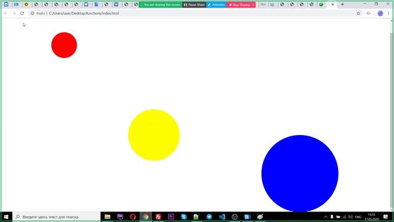Click the blue circle on the page

(300, 173)
